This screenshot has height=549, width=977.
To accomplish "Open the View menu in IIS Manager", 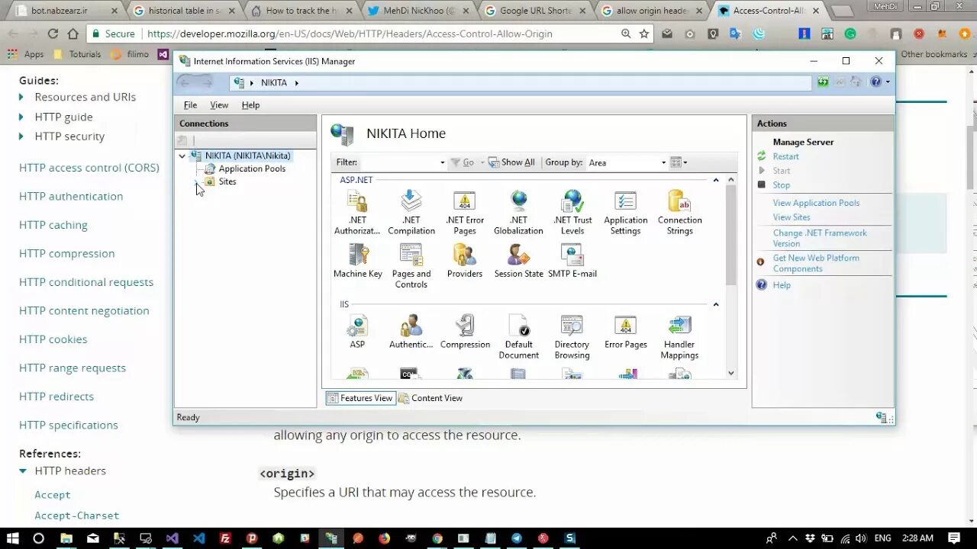I will click(219, 105).
